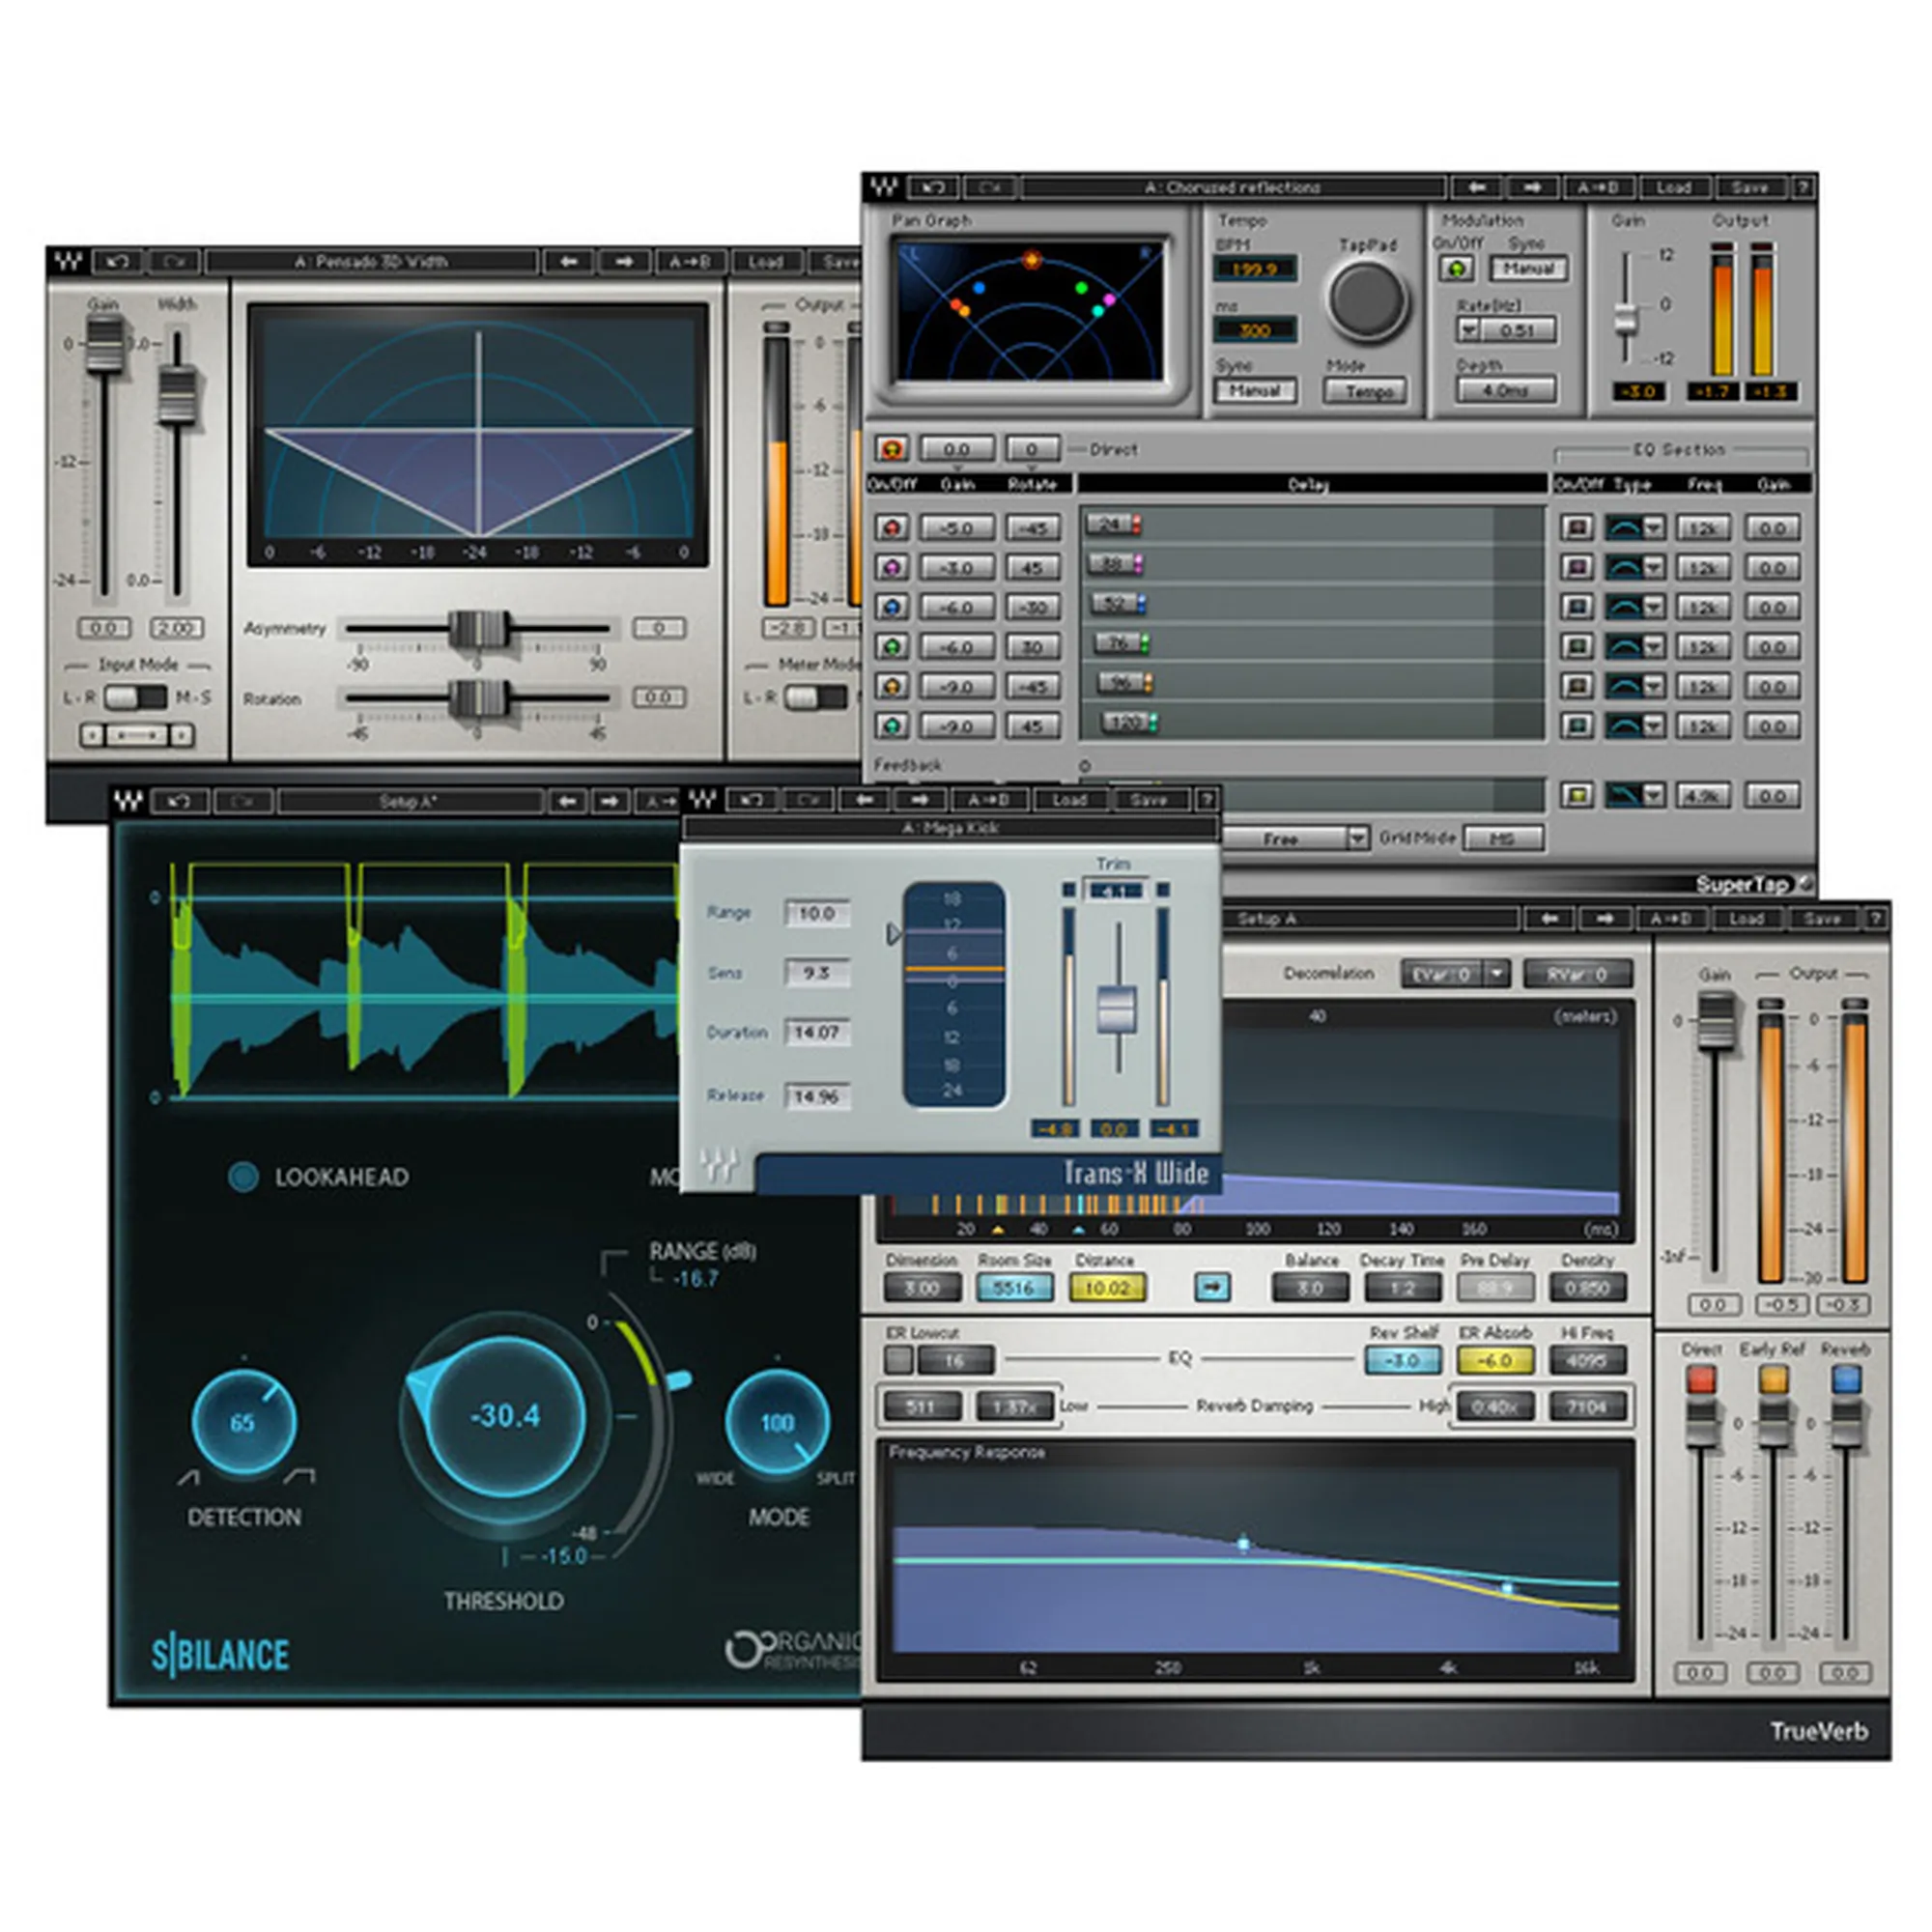This screenshot has height=1932, width=1932.
Task: Open the TrueVerb Save menu
Action: pyautogui.click(x=1822, y=918)
